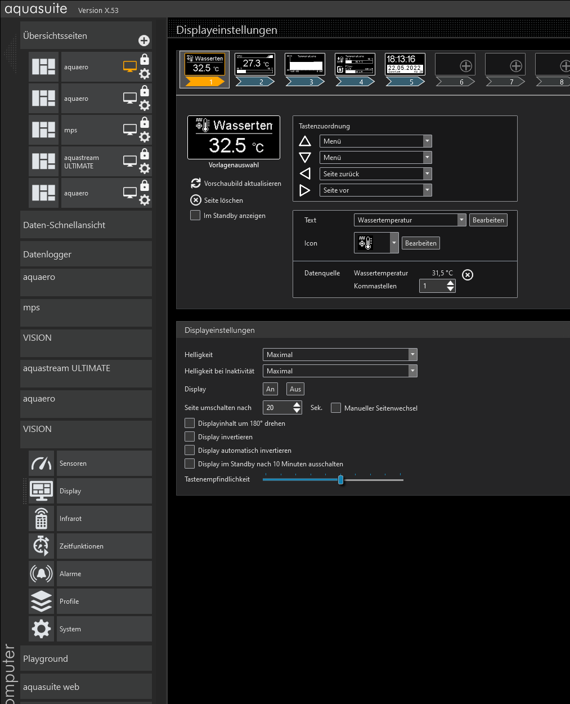
Task: Click the lock icon of aquastream ULTIMATE page
Action: [145, 154]
